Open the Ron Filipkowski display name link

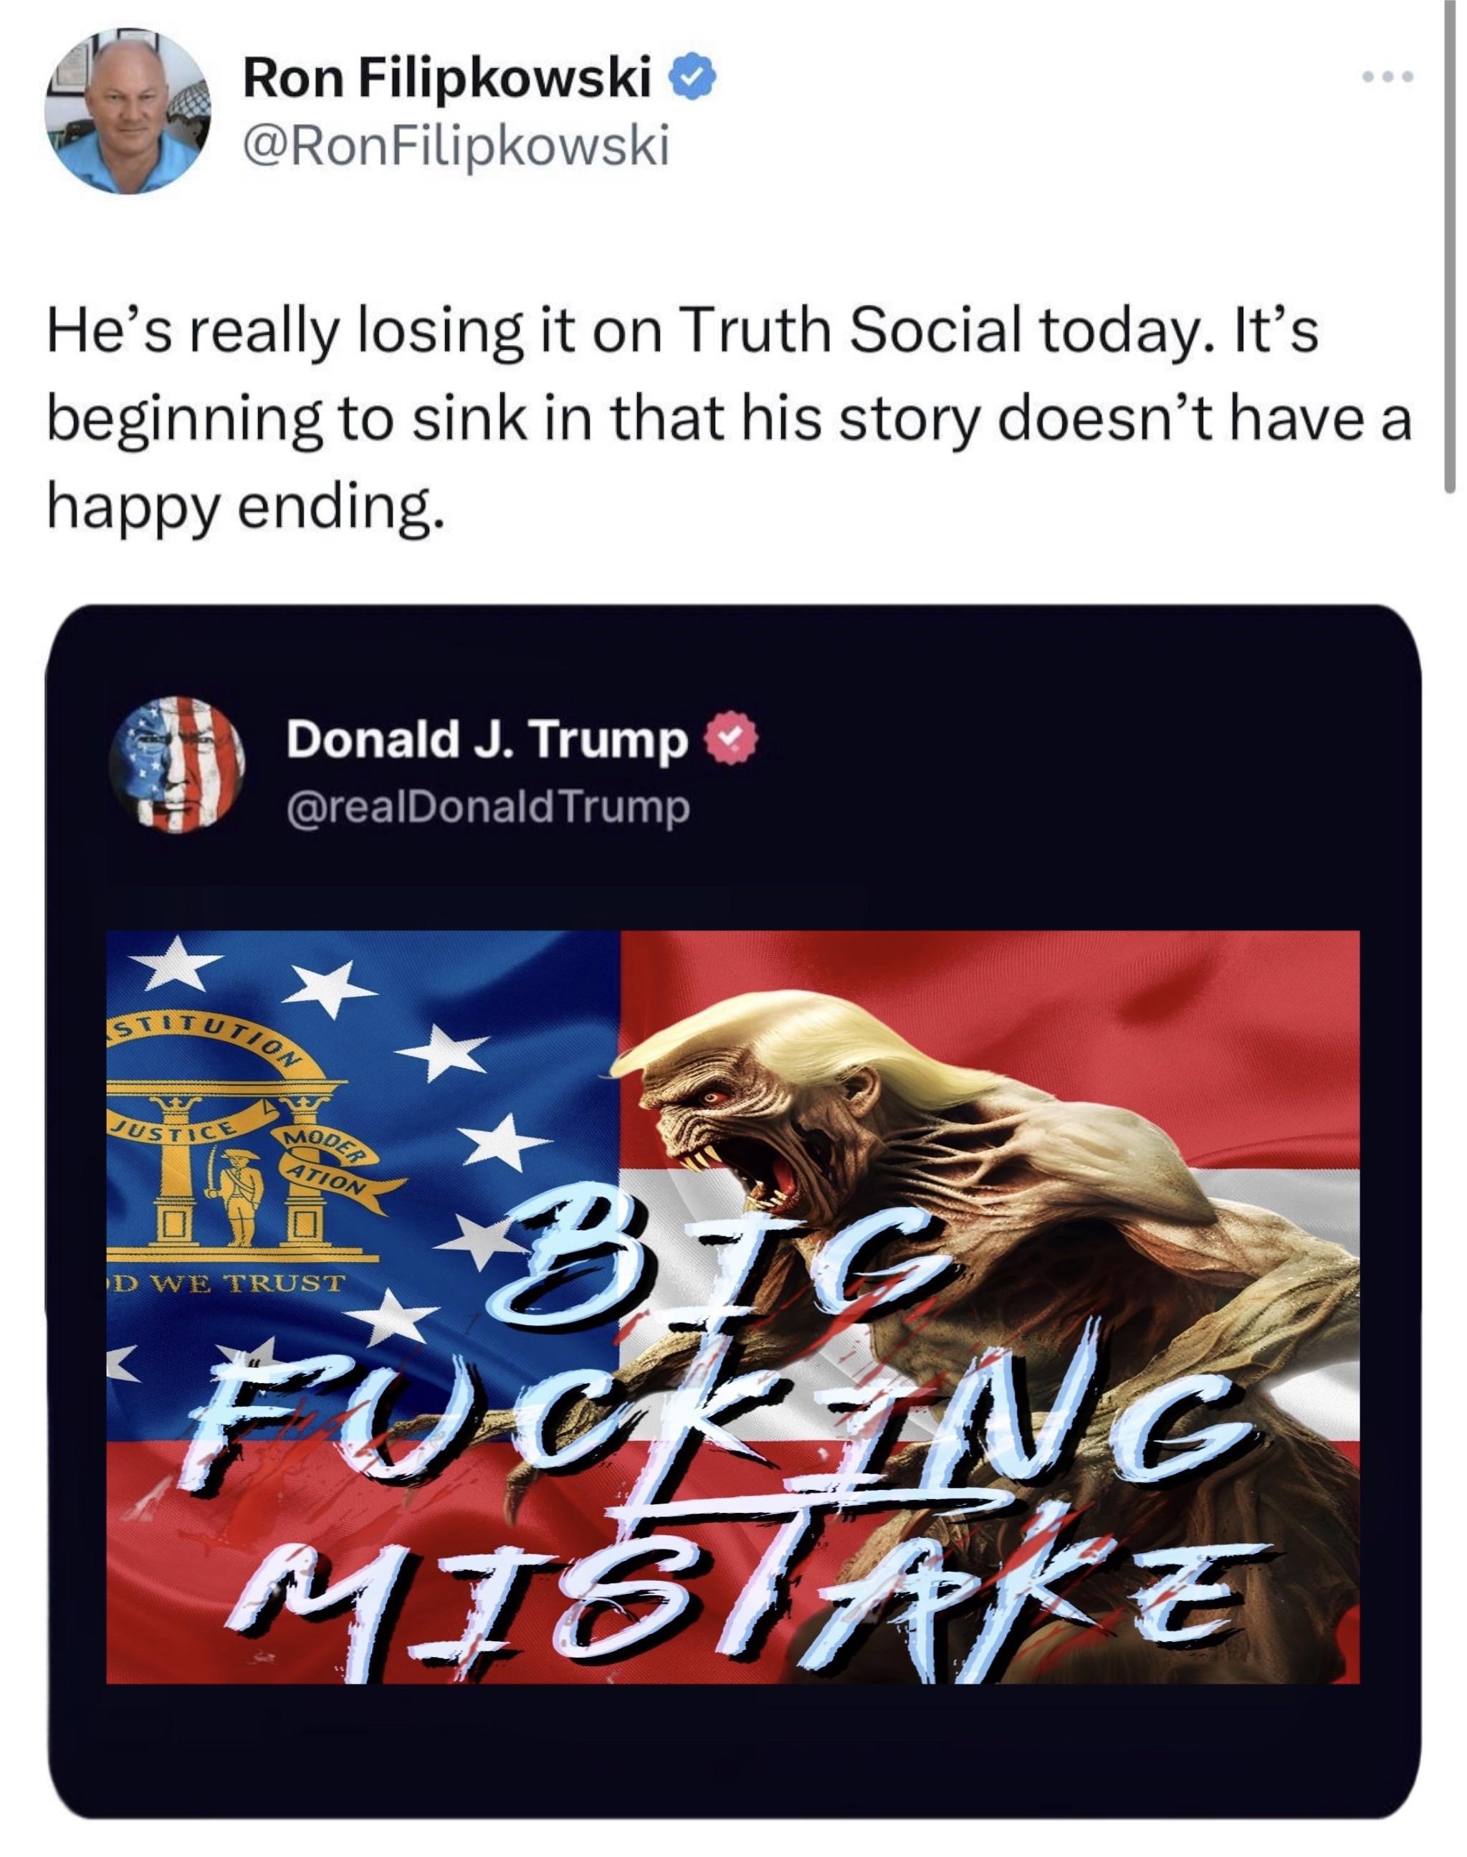pyautogui.click(x=446, y=82)
